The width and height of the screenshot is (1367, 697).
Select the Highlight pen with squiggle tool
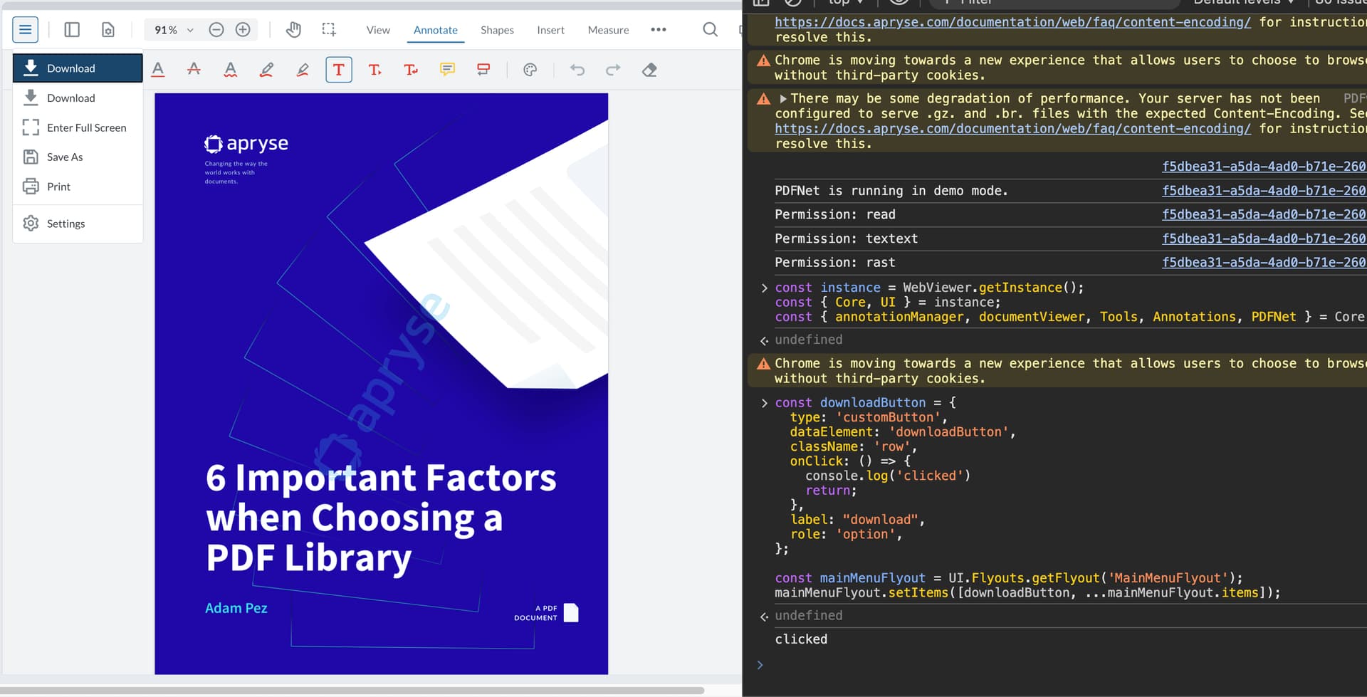pos(266,70)
